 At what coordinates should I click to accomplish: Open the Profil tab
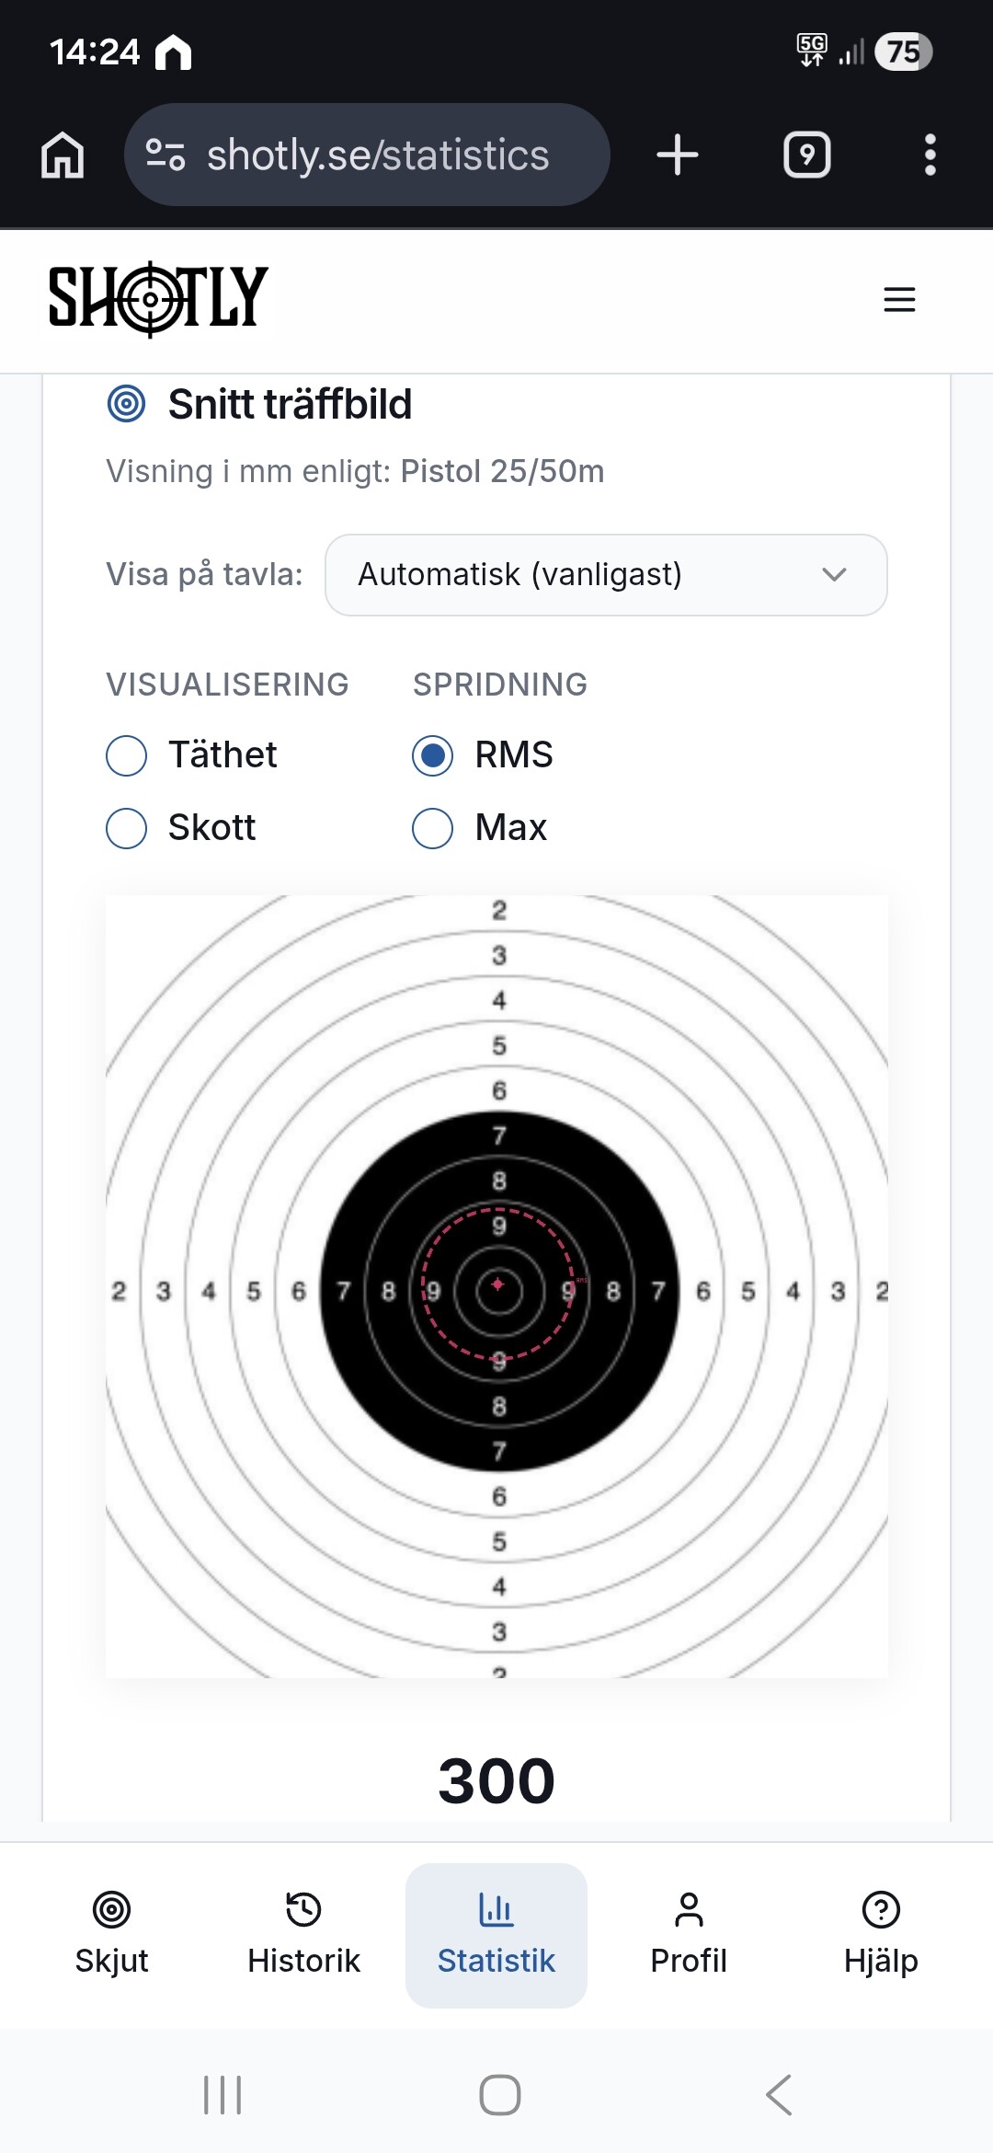(x=689, y=1934)
